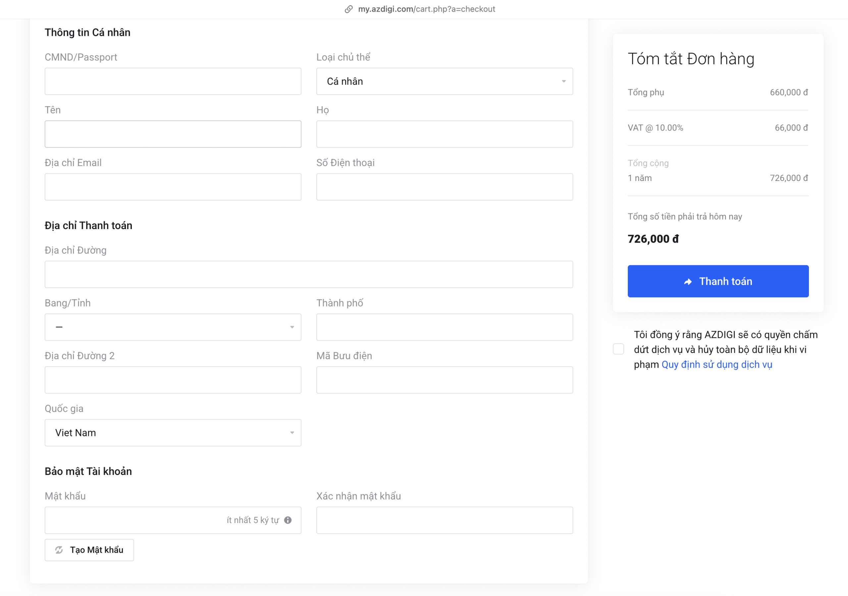Focus the CMND/Passport input field
This screenshot has height=596, width=848.
[x=173, y=81]
